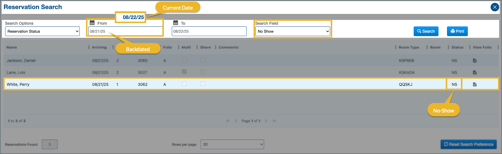
Task: Expand the Search Options dropdown
Action: (42, 31)
